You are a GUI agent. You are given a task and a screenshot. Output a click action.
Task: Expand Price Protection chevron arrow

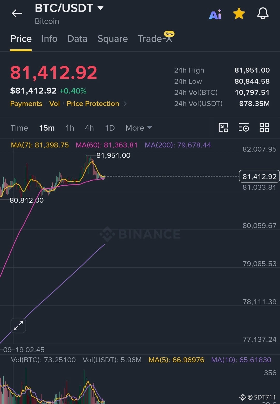click(125, 104)
